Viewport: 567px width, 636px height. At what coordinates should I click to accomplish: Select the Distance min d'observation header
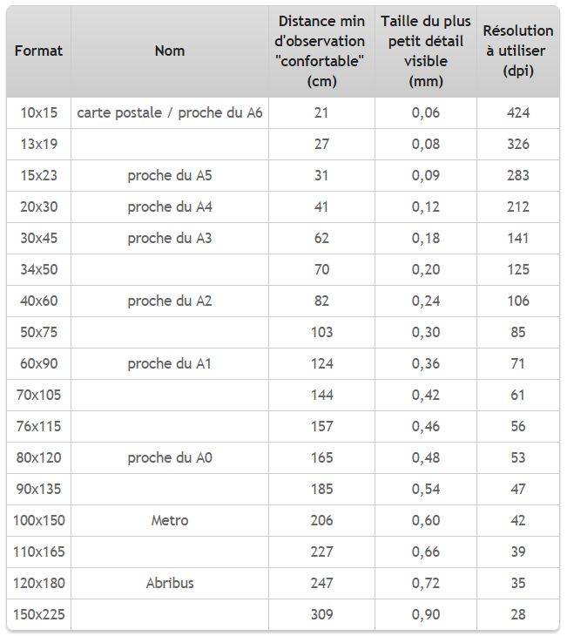pyautogui.click(x=321, y=51)
